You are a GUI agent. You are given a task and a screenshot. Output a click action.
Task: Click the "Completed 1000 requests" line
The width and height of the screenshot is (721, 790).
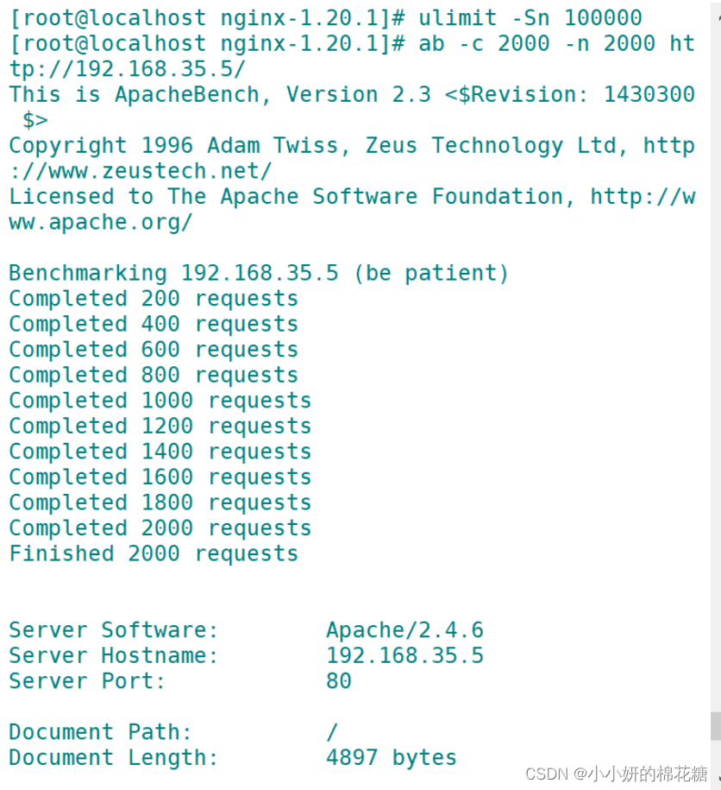tap(160, 401)
